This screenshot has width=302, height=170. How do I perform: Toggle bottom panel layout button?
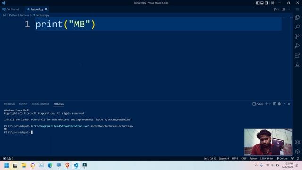(262, 3)
